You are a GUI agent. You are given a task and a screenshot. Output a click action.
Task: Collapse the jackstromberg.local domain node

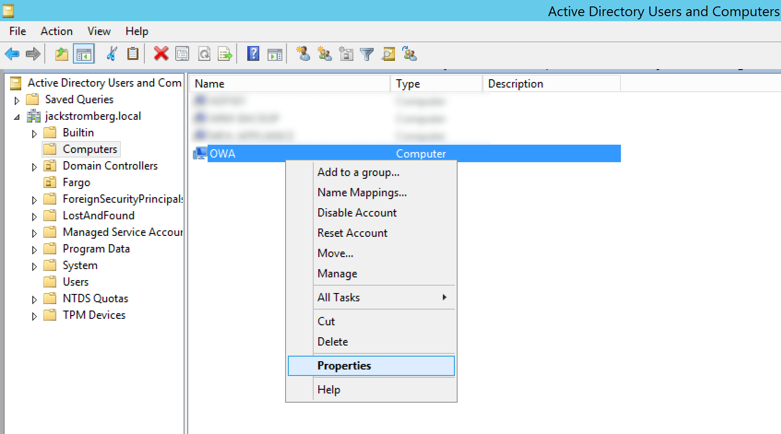[17, 116]
